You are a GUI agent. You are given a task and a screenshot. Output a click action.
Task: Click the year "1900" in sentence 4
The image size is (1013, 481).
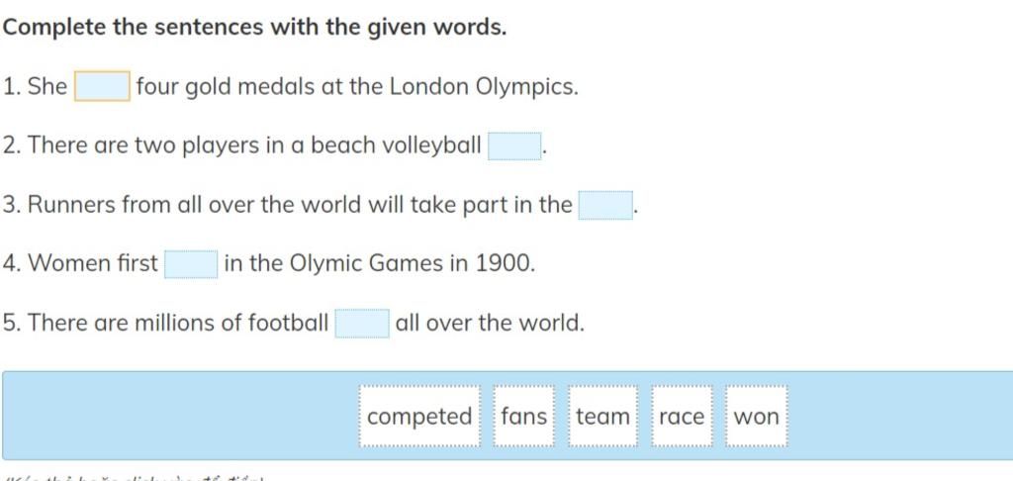pos(505,264)
